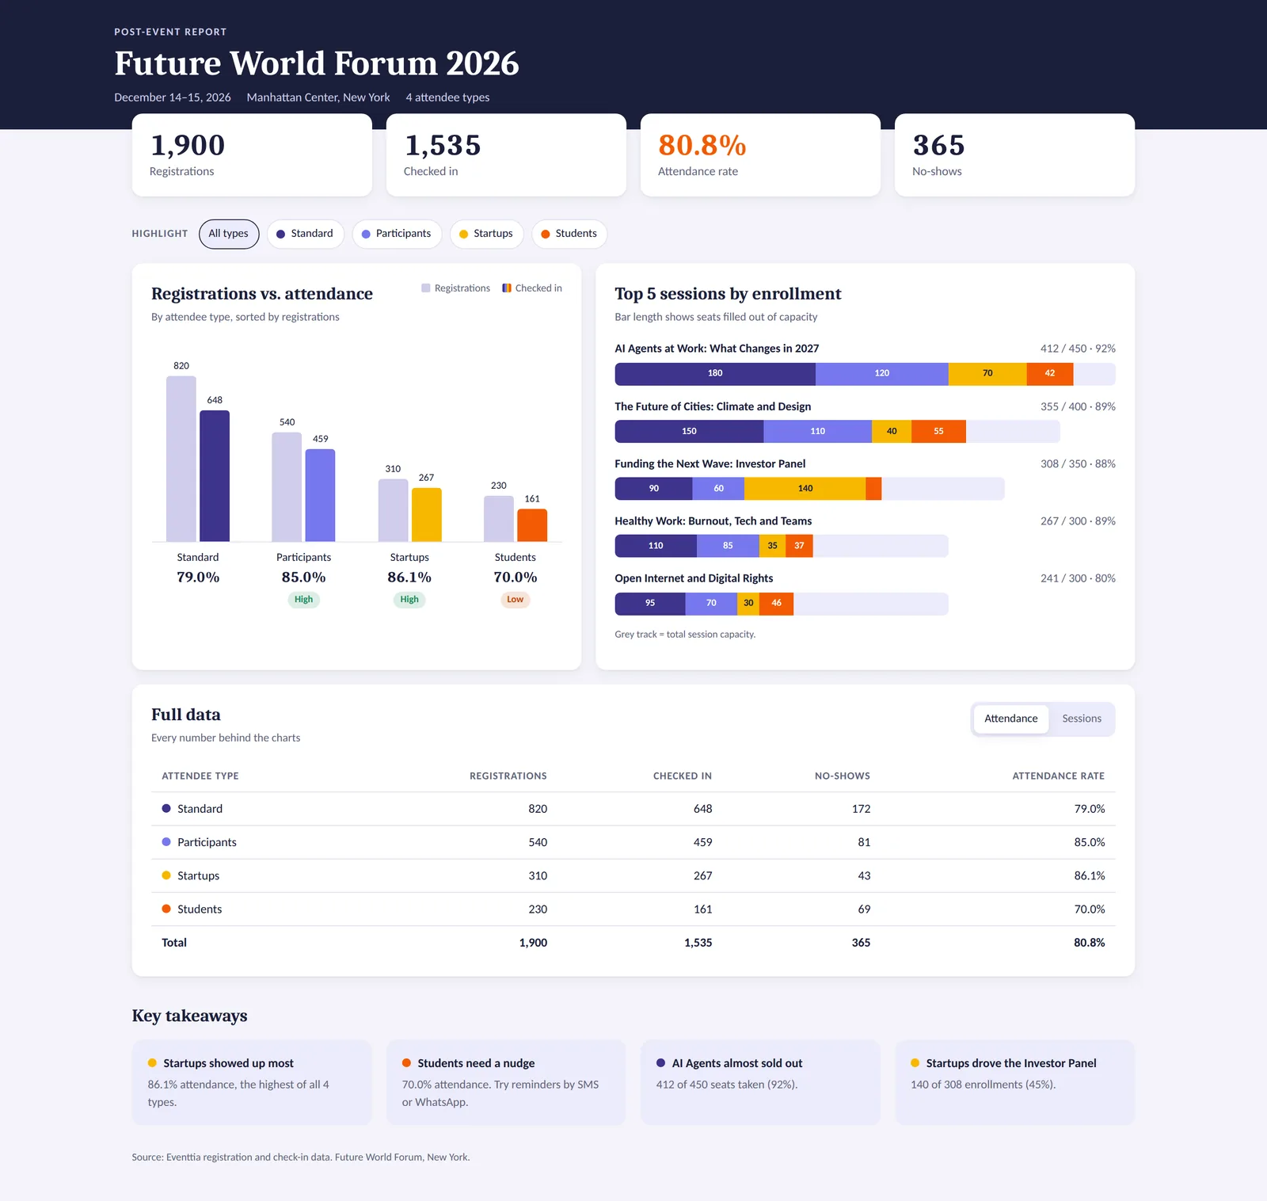
Task: Click the Students registrations bar labeled 230
Action: coord(499,519)
